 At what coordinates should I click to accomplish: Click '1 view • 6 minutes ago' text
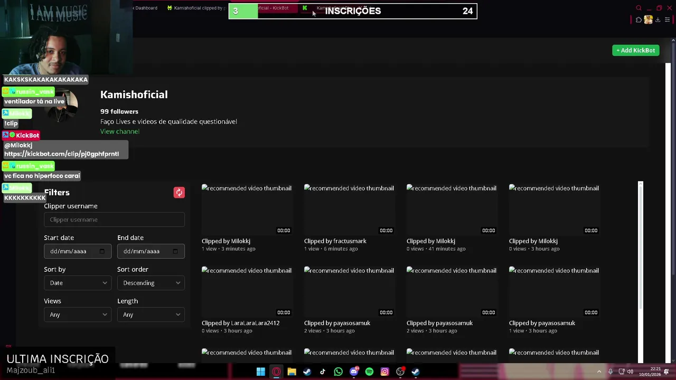click(331, 249)
